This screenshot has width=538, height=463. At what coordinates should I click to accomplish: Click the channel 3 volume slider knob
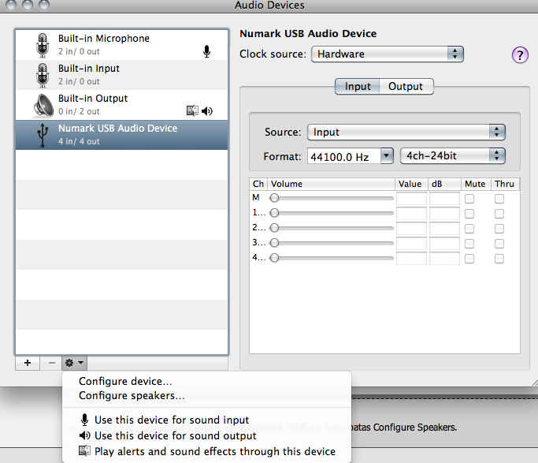(x=274, y=243)
